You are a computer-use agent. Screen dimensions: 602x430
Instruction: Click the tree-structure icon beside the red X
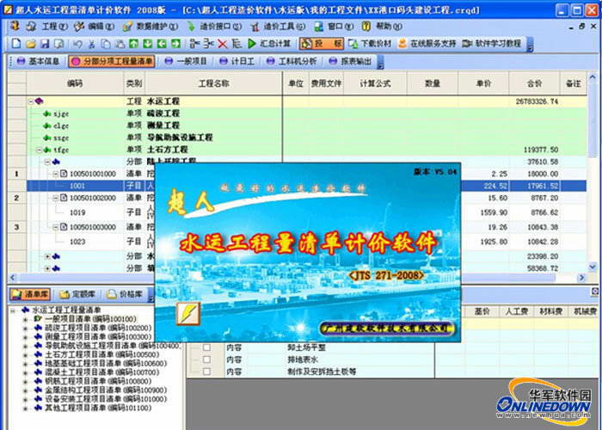point(236,44)
